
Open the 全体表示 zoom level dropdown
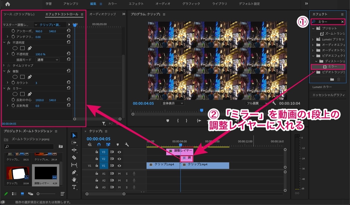click(172, 103)
